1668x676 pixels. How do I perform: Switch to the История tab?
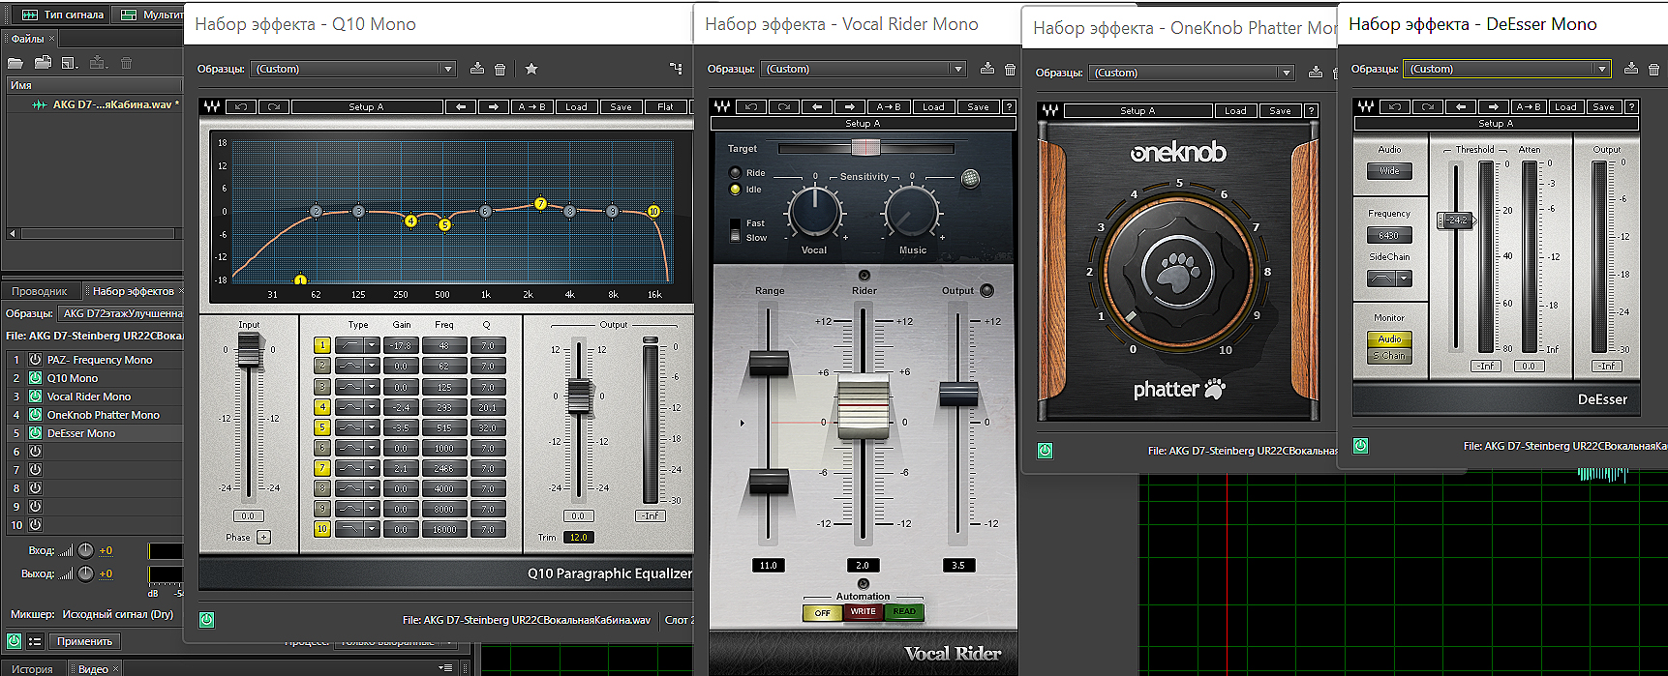click(x=32, y=668)
